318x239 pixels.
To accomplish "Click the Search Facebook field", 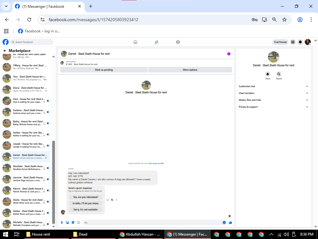I will [x=32, y=42].
